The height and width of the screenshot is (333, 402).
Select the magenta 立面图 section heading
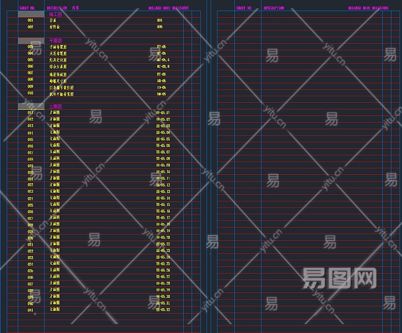coord(56,106)
